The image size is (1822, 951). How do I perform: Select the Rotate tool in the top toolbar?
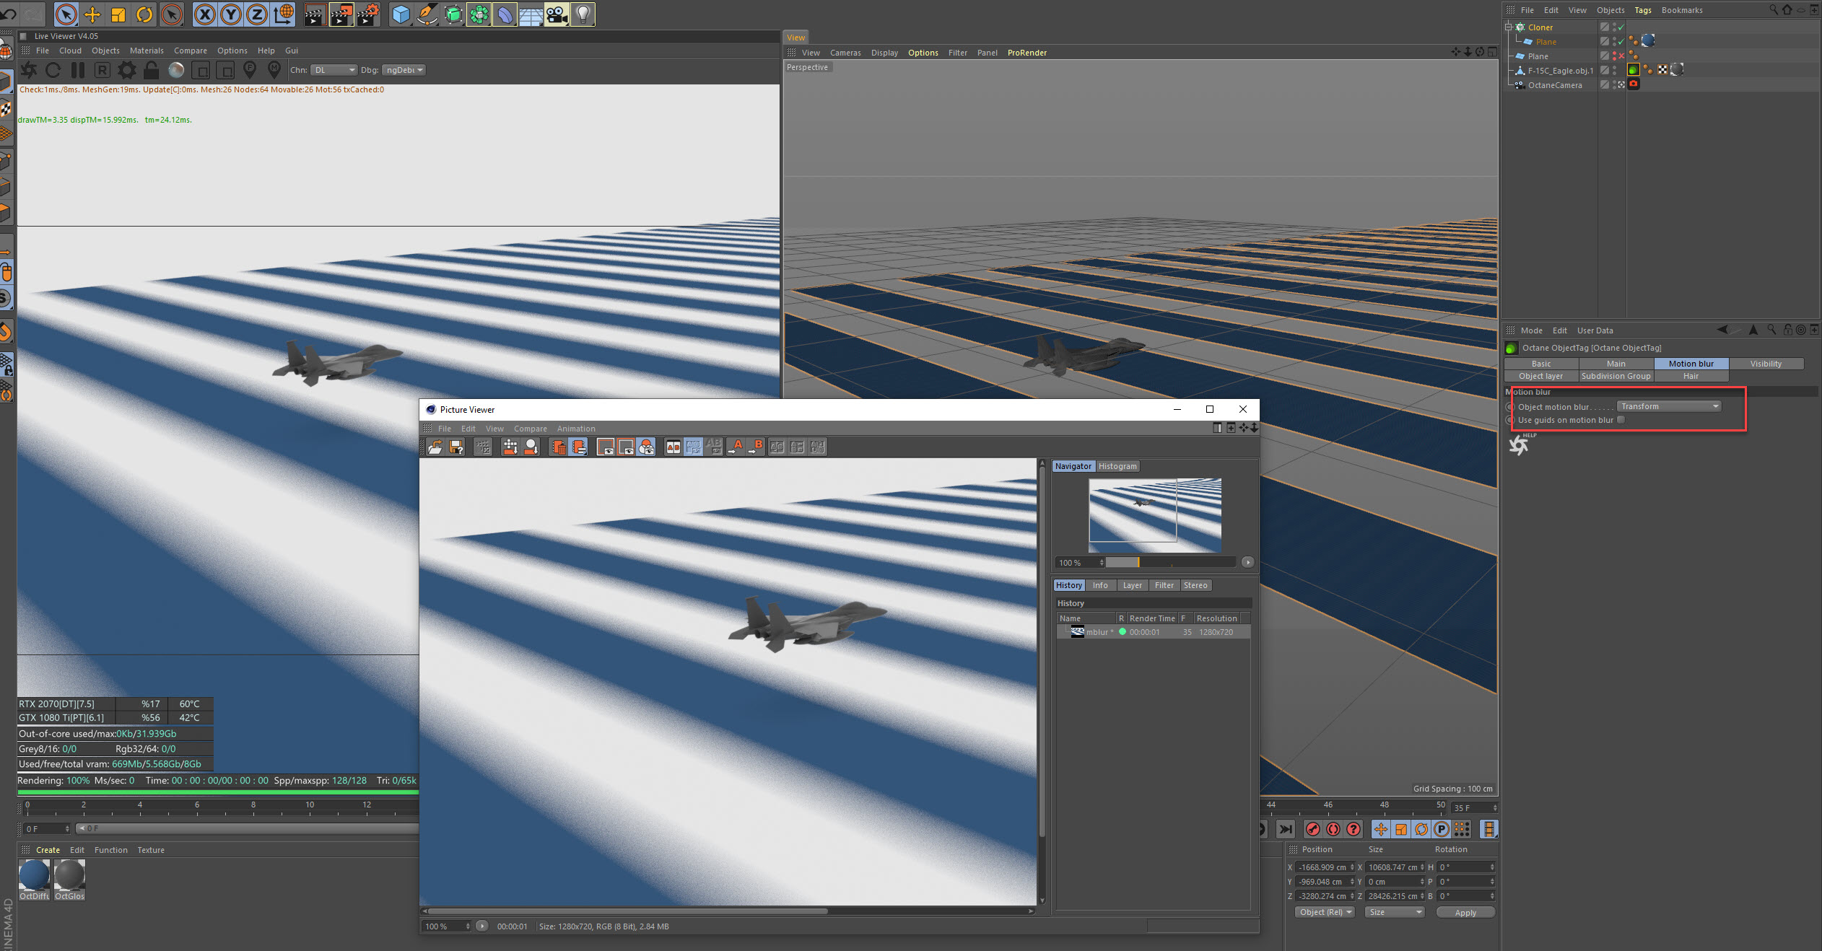pos(144,14)
